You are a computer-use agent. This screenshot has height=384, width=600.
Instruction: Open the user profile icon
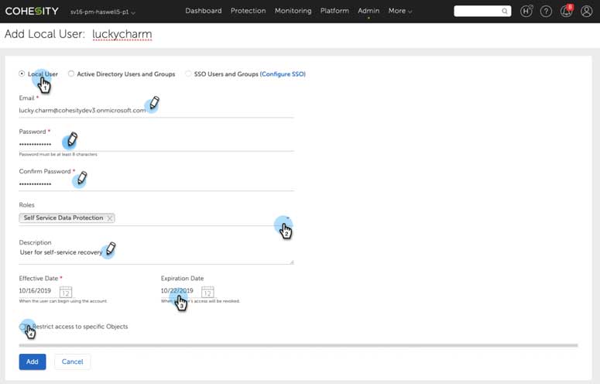pos(586,11)
